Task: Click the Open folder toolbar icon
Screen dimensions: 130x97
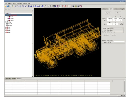Action: coord(8,6)
